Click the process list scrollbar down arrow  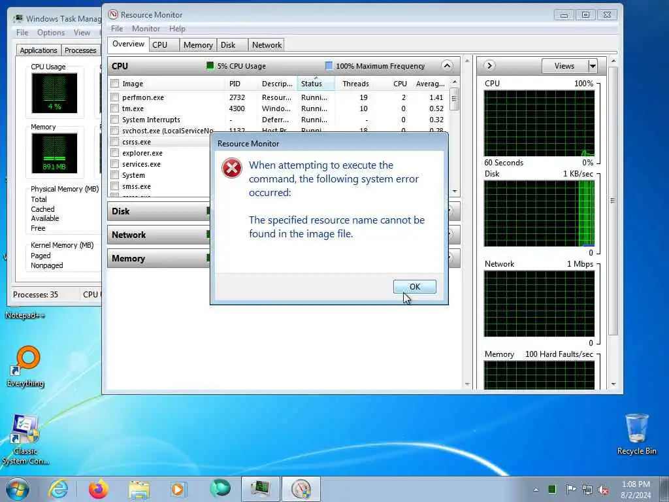tap(455, 192)
